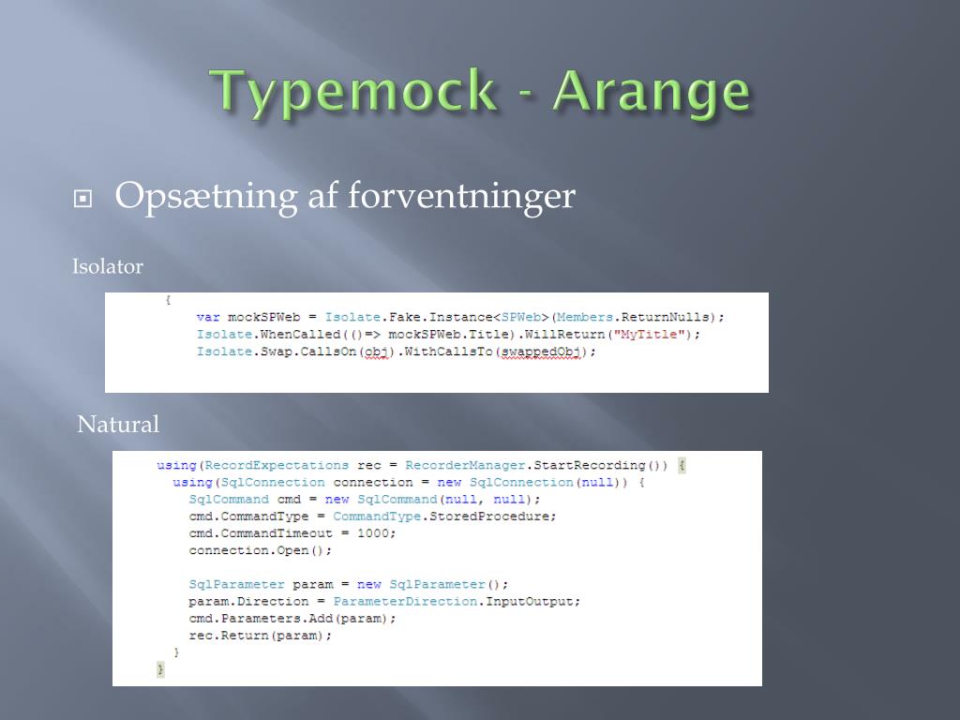Click the 'Natural' label
The image size is (960, 720).
pyautogui.click(x=118, y=425)
